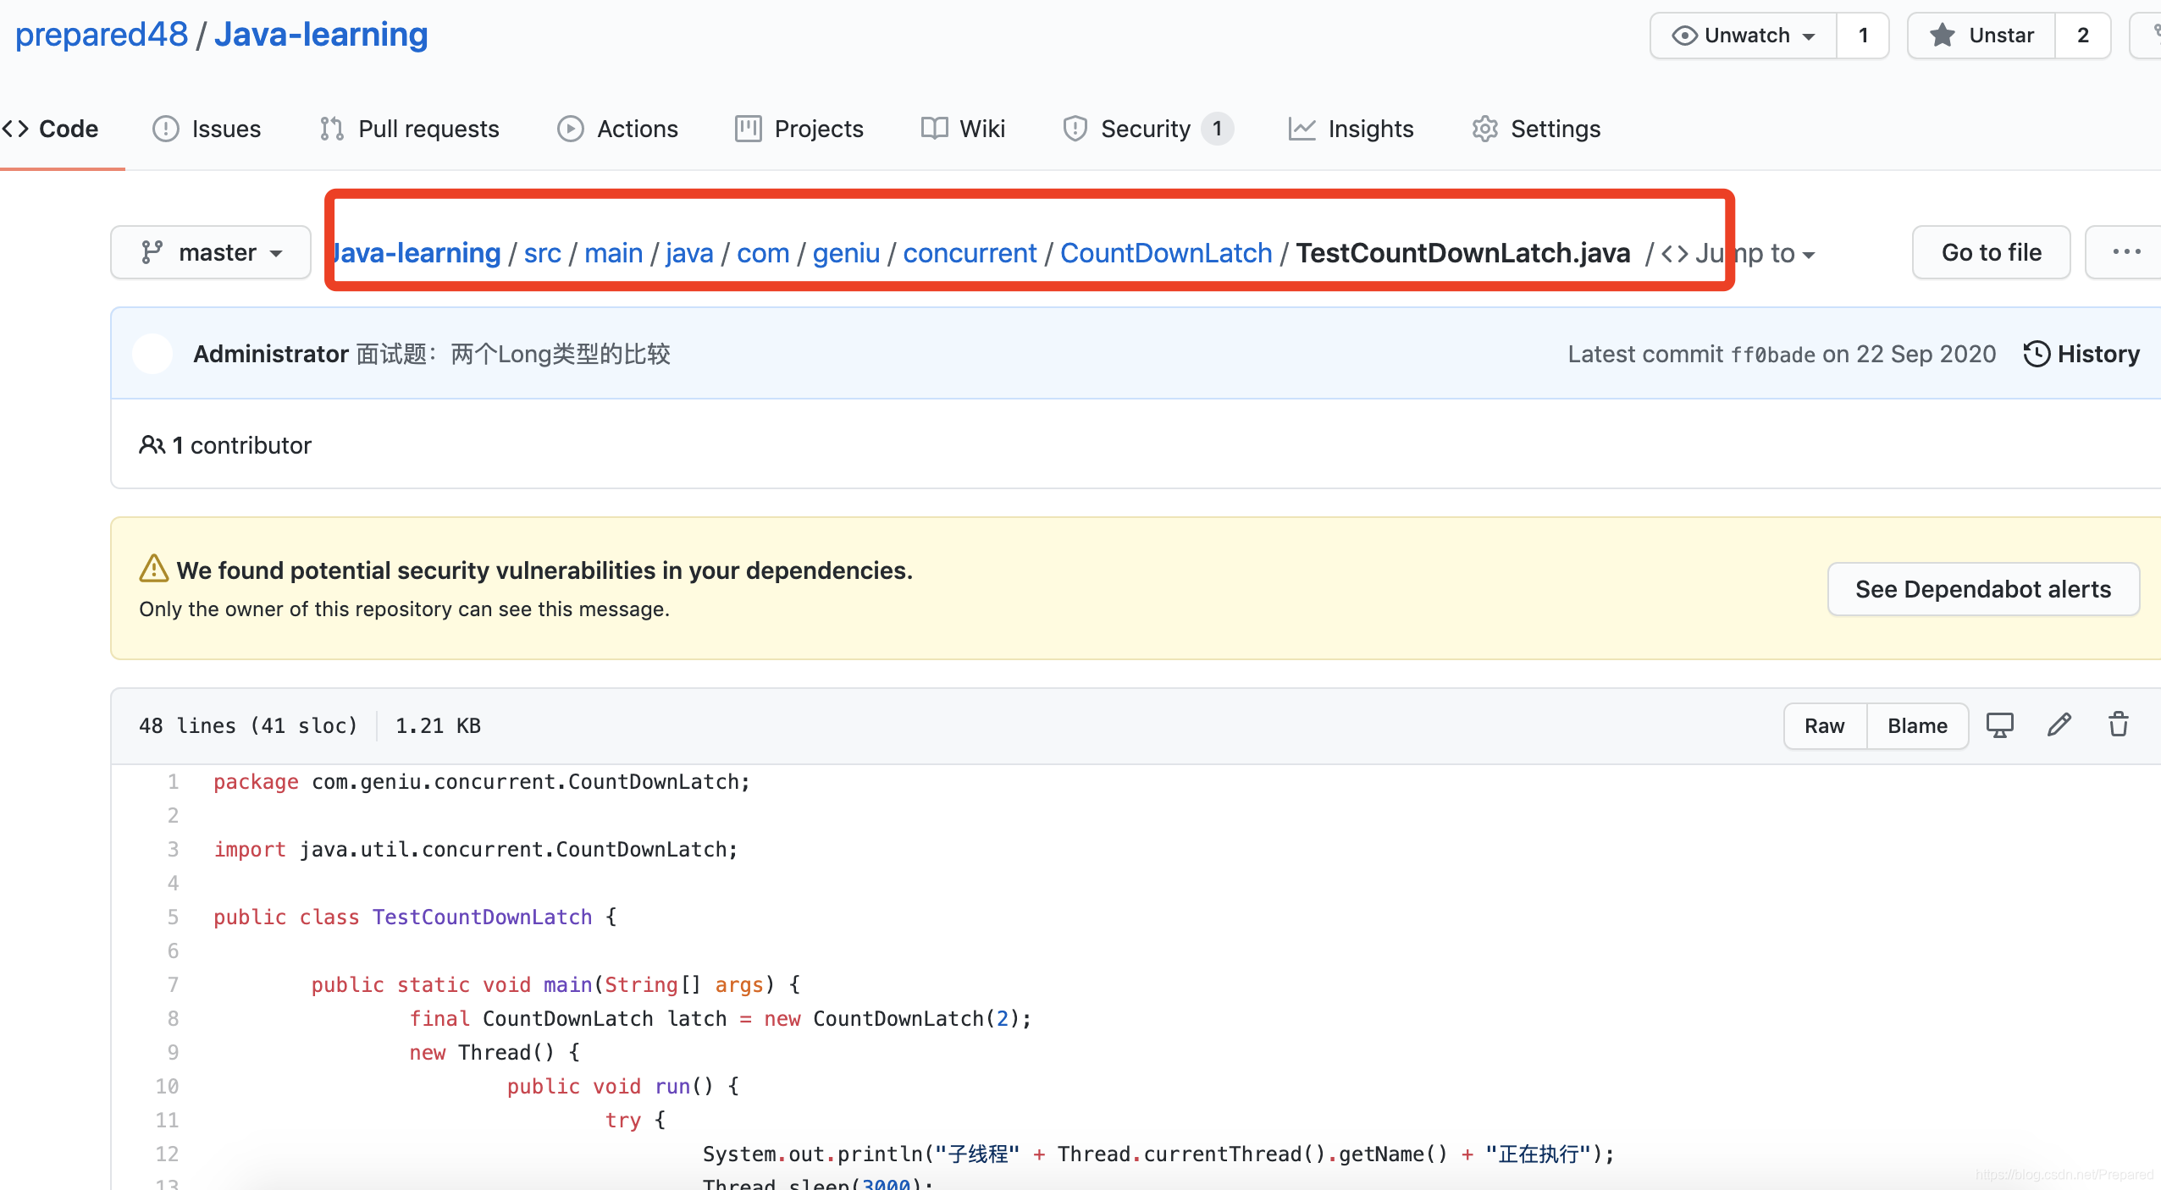Open the Issues tab

tap(207, 129)
